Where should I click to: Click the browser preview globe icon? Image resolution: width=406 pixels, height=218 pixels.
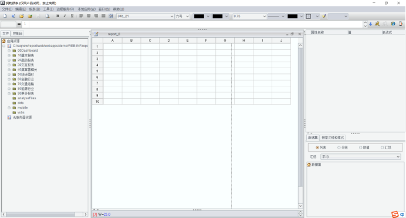393,24
